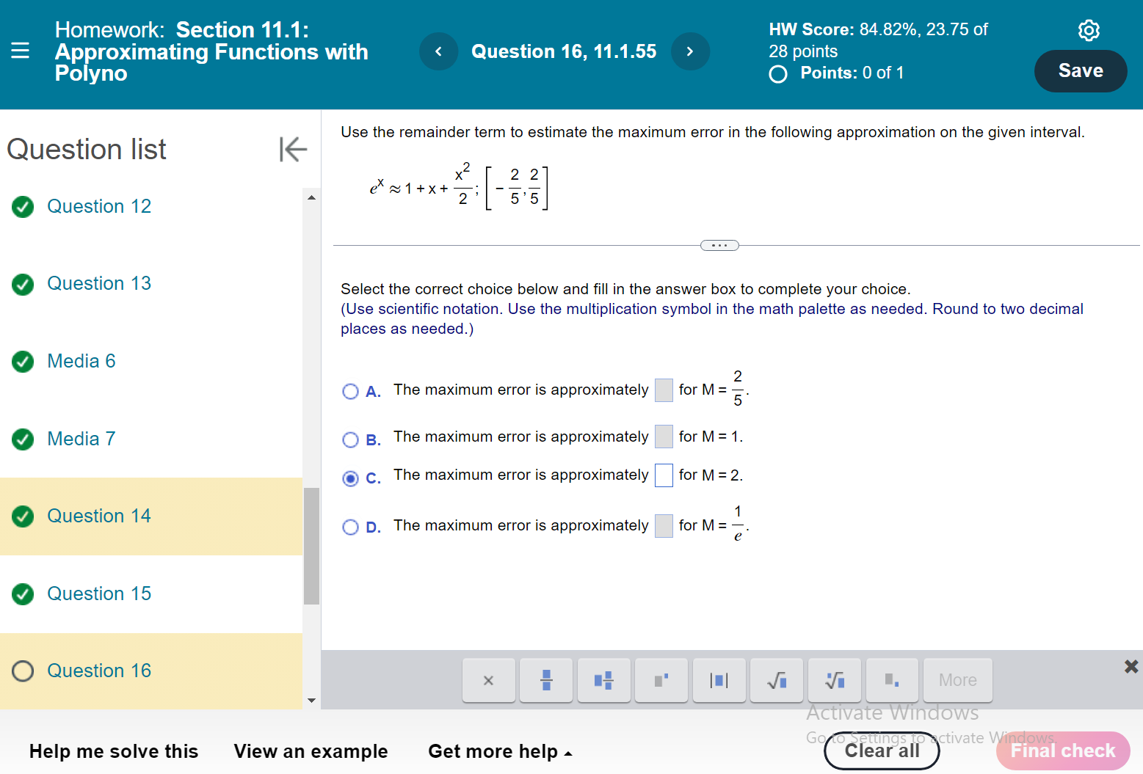Viewport: 1143px width, 774px height.
Task: Insert a square root from math palette
Action: click(x=776, y=680)
